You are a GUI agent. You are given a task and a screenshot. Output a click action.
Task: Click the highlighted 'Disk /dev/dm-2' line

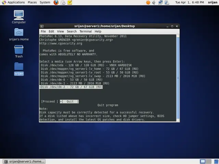pyautogui.click(x=71, y=87)
